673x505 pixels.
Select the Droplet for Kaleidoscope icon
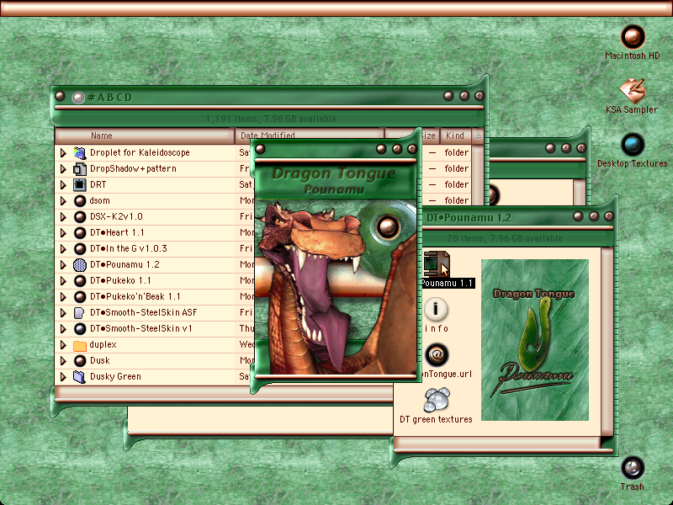point(80,152)
